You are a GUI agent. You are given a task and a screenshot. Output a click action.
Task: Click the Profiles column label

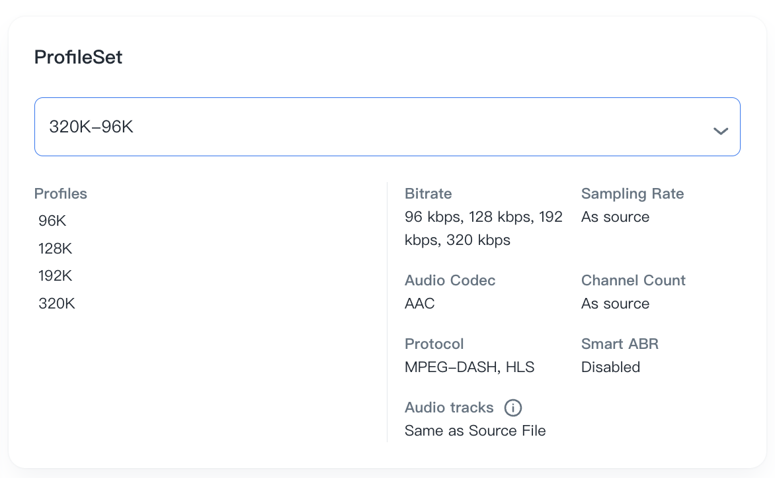61,194
